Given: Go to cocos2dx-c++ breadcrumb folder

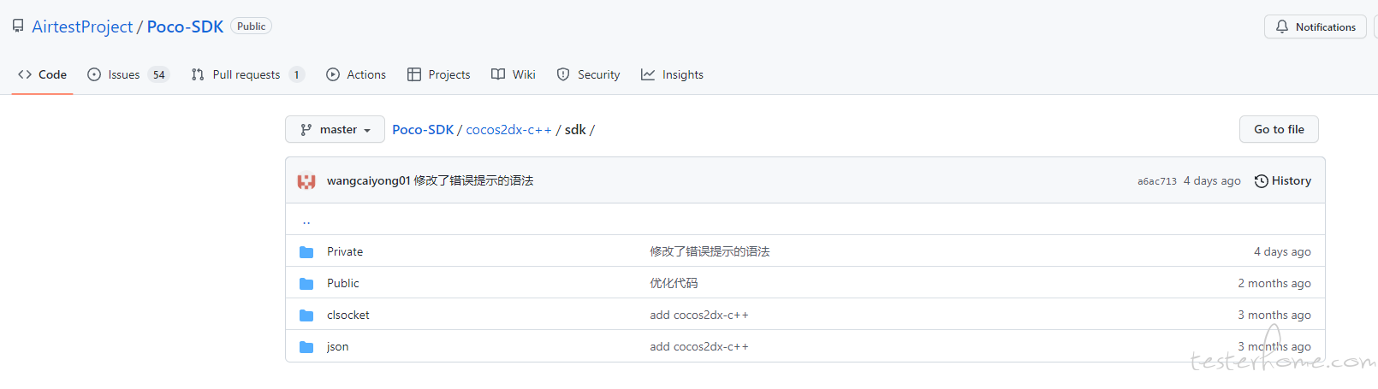Looking at the screenshot, I should 508,130.
